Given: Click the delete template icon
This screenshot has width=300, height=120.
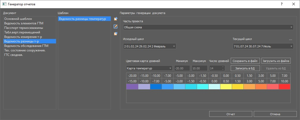Looking at the screenshot, I should click(115, 34).
